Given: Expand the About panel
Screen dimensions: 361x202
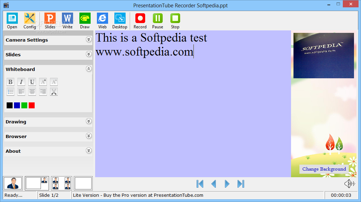Looking at the screenshot, I should pyautogui.click(x=89, y=151).
